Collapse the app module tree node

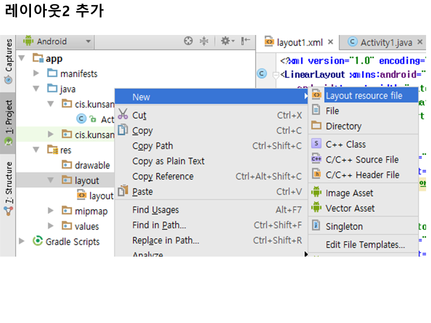[x=22, y=58]
